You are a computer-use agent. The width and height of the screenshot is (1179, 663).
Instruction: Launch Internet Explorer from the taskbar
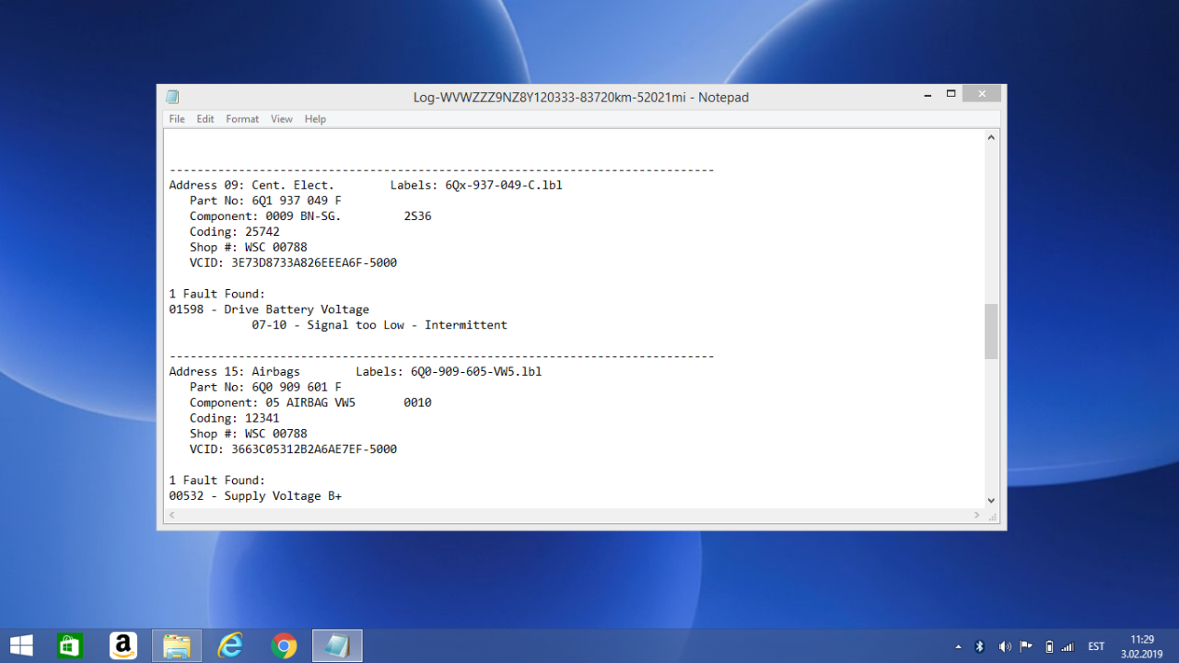[x=229, y=646]
